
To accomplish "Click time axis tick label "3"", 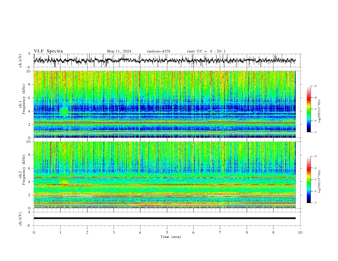I will click(x=114, y=232).
